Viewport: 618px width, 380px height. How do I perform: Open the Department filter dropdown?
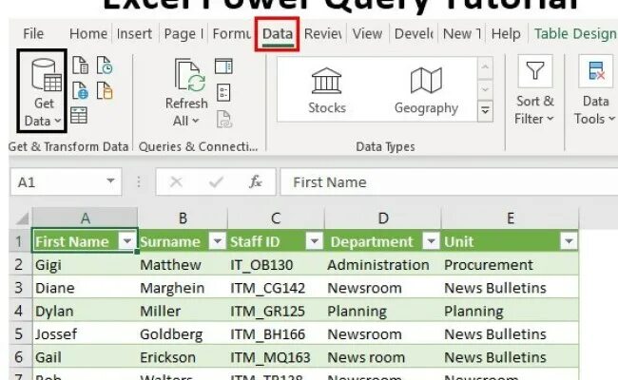(x=431, y=241)
